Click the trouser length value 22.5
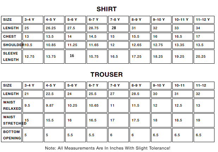Viewport: 218px width, 152px height. [x=50, y=94]
